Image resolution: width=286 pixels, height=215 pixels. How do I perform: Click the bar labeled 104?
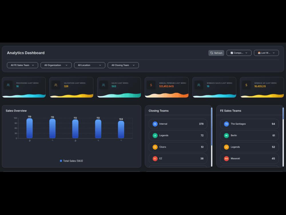click(121, 130)
